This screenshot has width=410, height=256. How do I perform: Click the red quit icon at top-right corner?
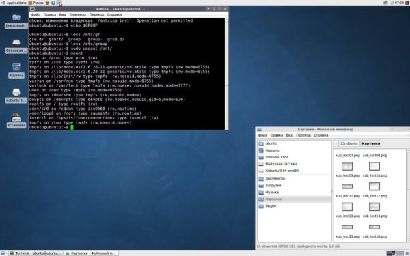(x=407, y=3)
